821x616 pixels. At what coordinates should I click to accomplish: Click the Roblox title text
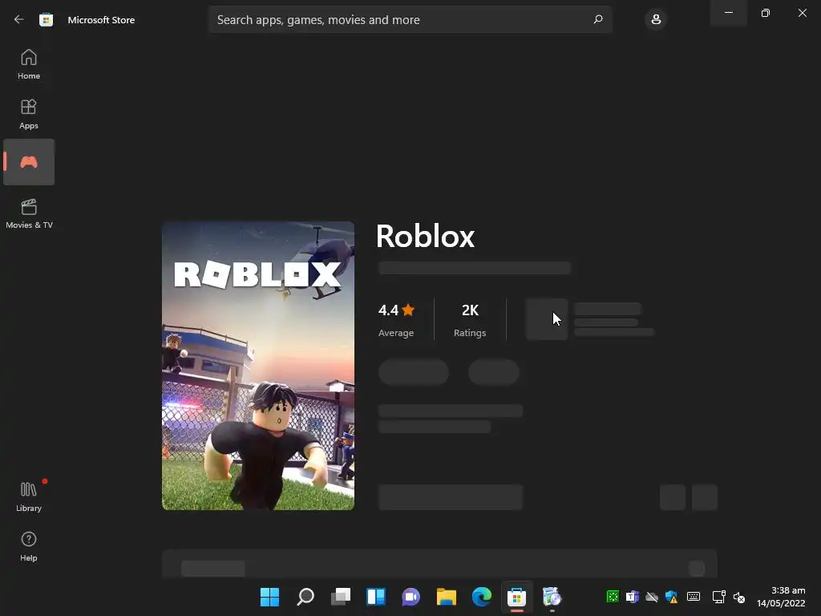425,237
